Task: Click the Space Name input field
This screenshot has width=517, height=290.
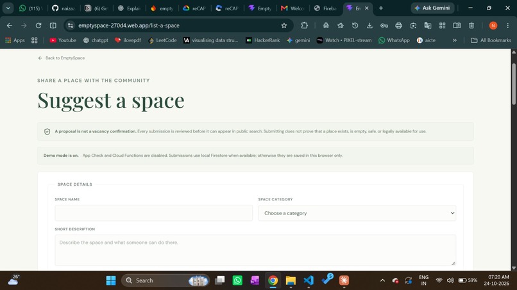Action: coord(154,213)
